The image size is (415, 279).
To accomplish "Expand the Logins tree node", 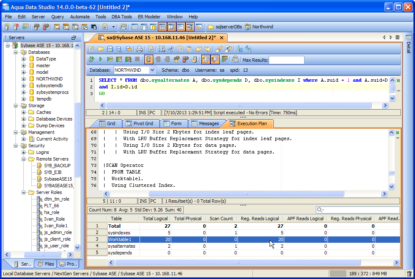I will (24, 152).
